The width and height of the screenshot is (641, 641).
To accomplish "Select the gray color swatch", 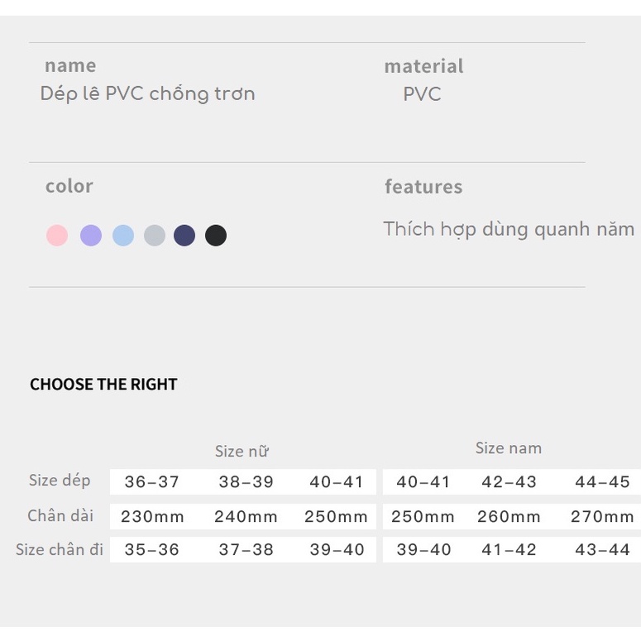I will (155, 236).
